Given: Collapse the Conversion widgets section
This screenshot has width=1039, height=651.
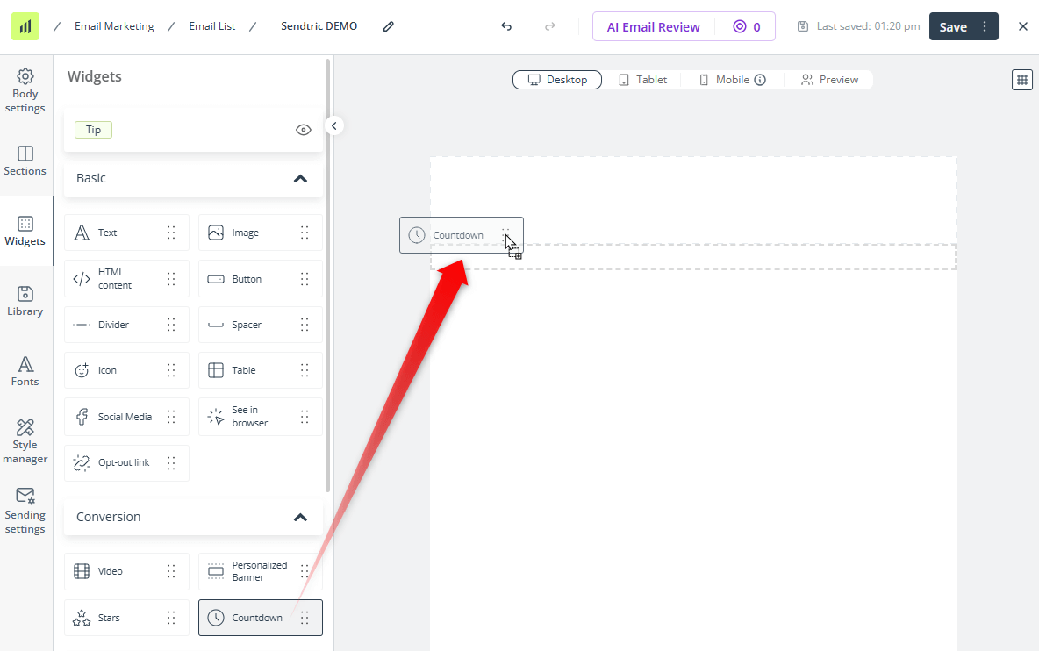Looking at the screenshot, I should [300, 517].
